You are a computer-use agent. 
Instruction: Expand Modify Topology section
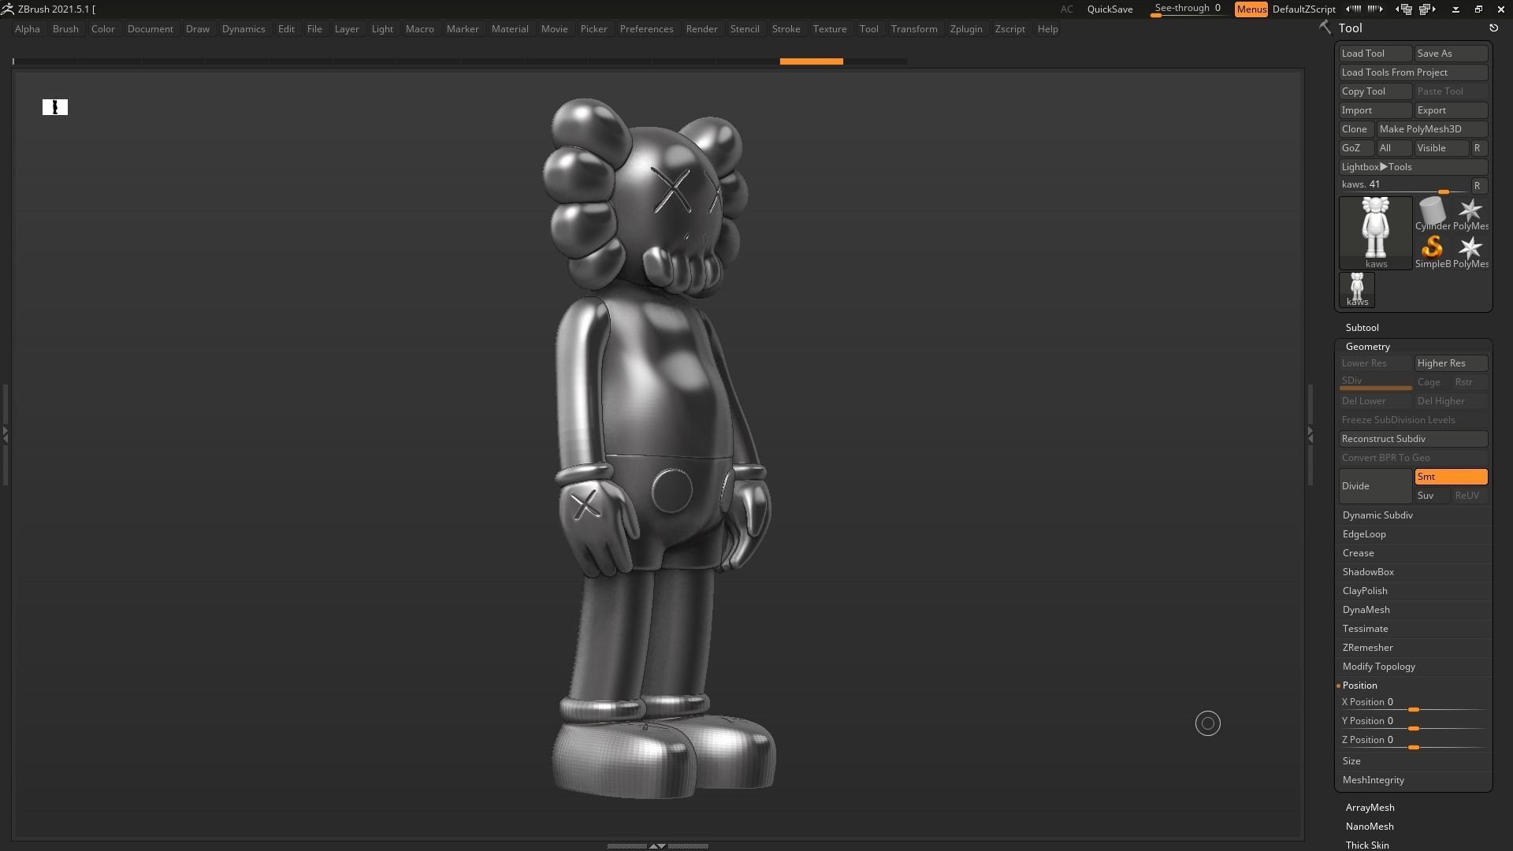click(x=1378, y=667)
